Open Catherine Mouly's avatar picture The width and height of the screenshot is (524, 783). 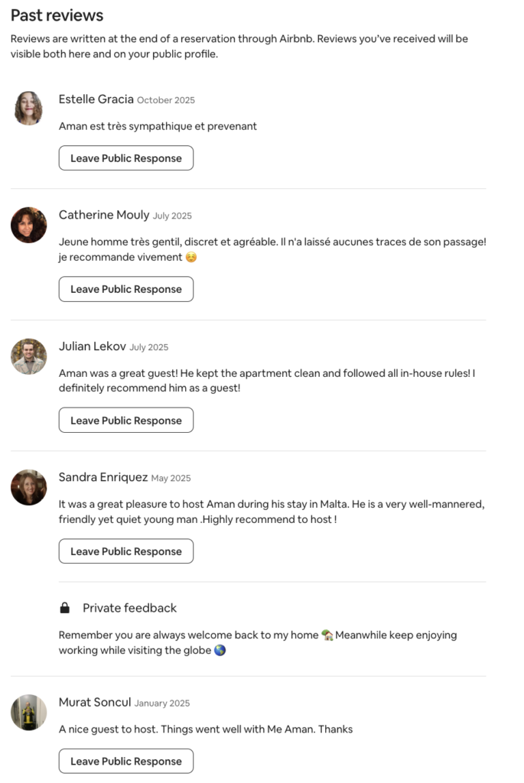28,225
